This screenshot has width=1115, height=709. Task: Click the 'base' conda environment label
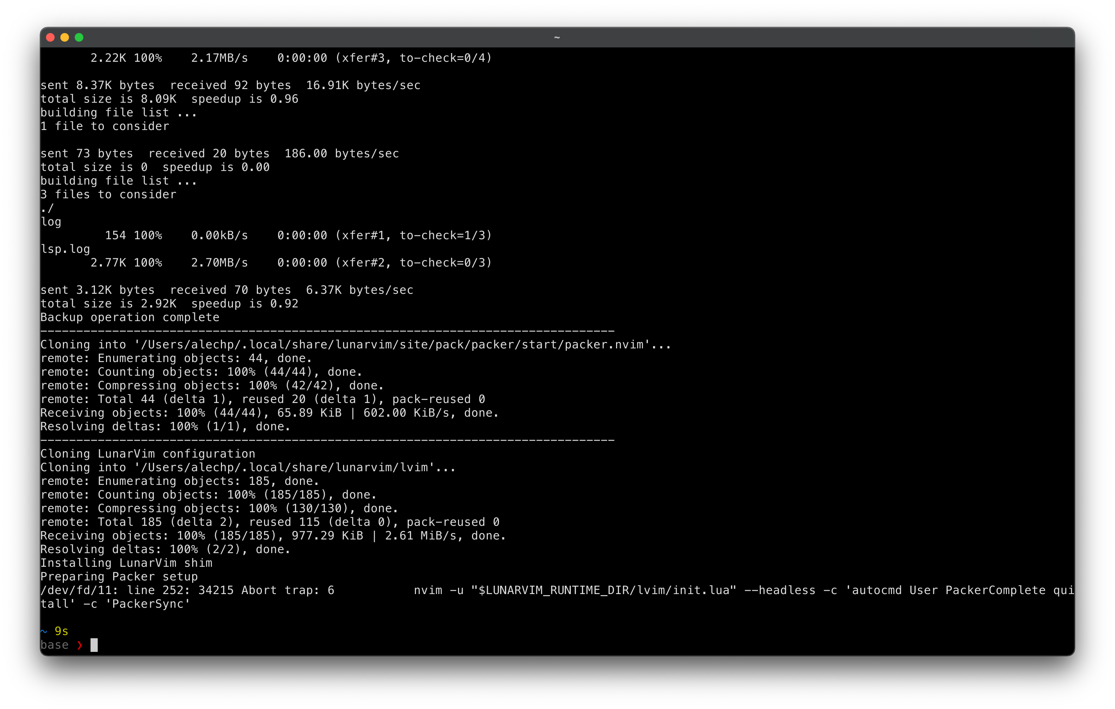tap(55, 645)
